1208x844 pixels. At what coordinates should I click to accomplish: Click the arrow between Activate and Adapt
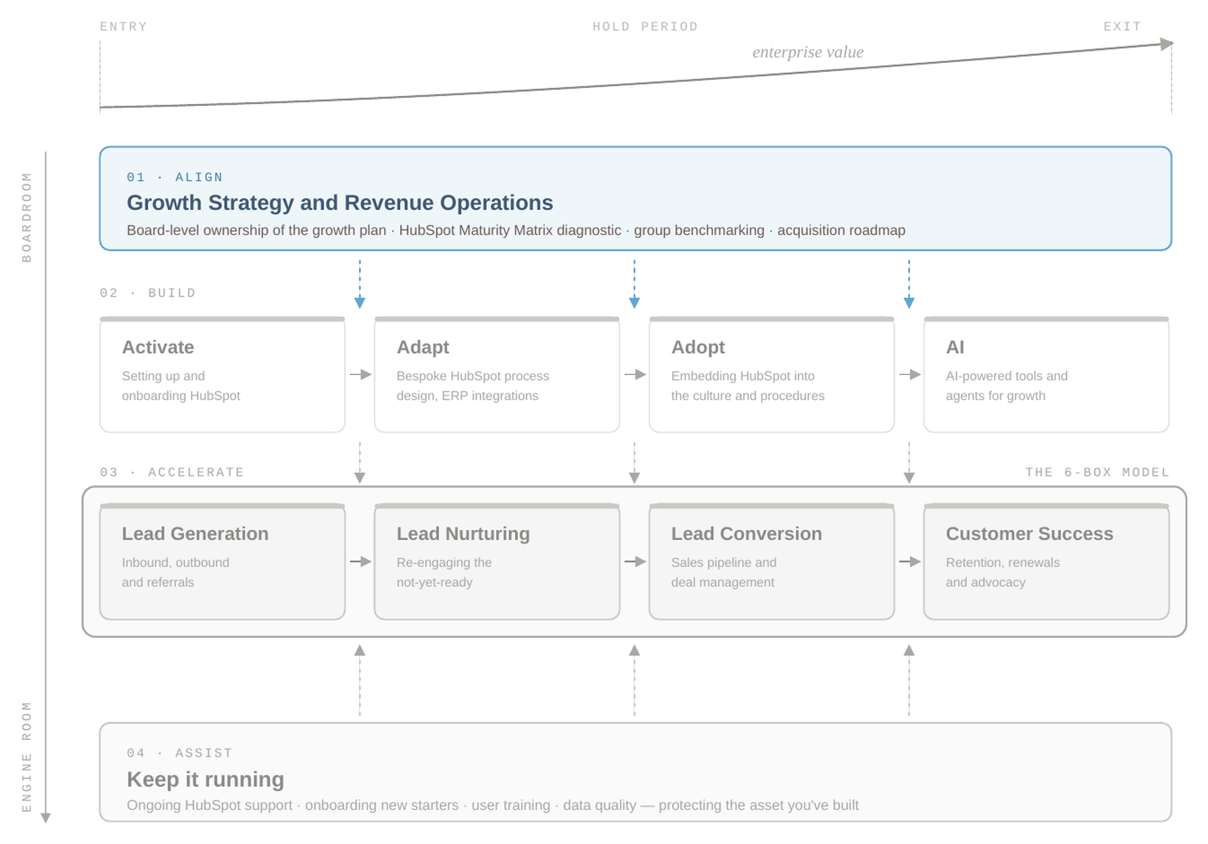pyautogui.click(x=360, y=374)
